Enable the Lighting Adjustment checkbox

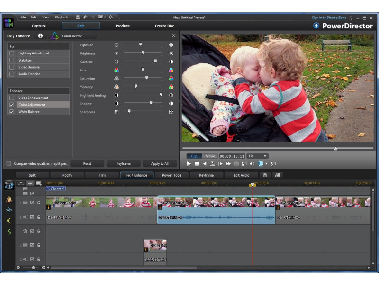(11, 53)
